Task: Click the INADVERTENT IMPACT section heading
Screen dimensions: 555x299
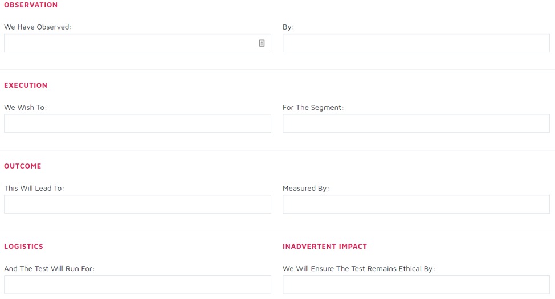Action: (x=325, y=246)
